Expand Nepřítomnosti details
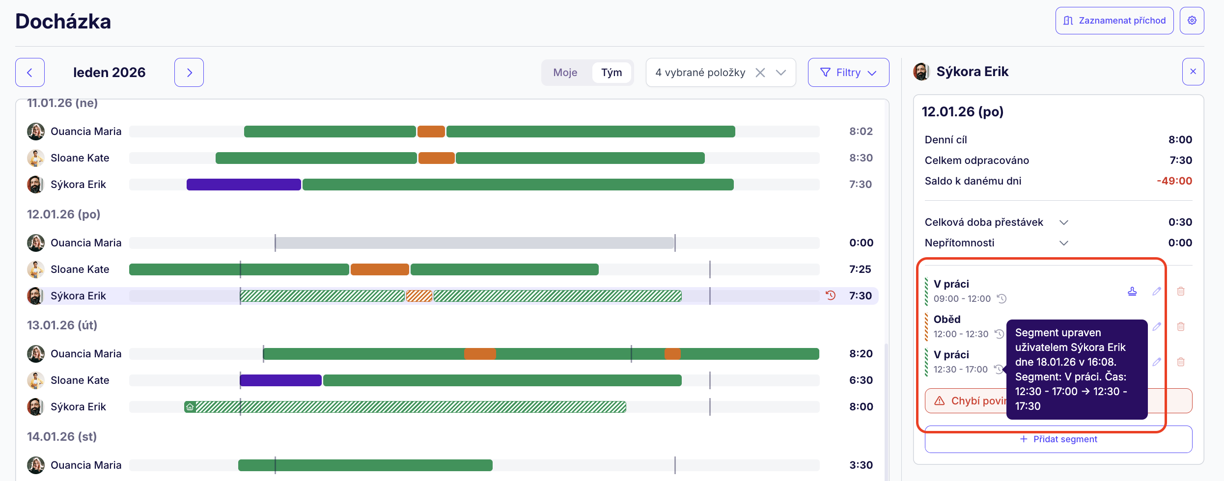Viewport: 1224px width, 481px height. coord(1063,243)
